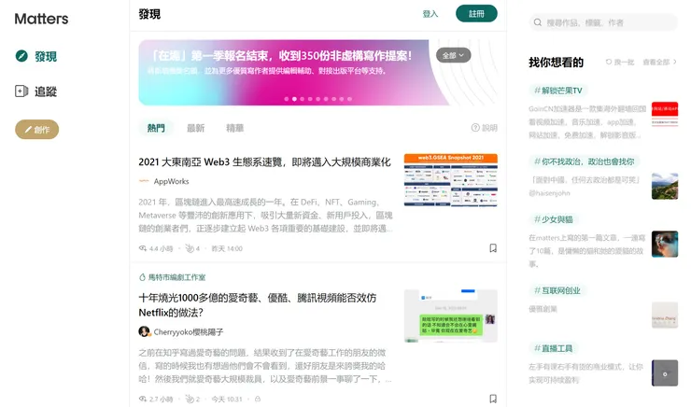Screen dimensions: 691x407
Task: Open article 2021 大東南亞 Web3 生態系速覽
Action: (264, 162)
